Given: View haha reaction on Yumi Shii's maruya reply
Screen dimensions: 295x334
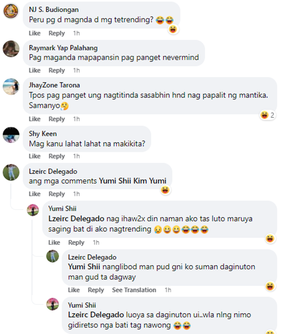Looking at the screenshot, I should [x=270, y=239].
